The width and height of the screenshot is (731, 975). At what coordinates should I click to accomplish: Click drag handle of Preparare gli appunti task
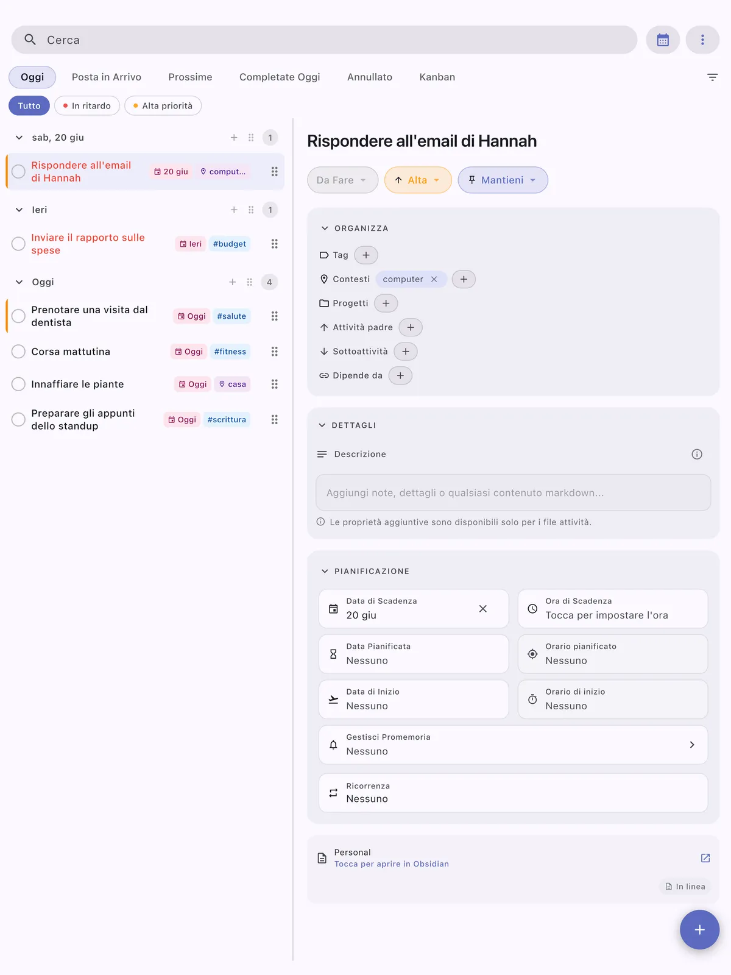(275, 419)
